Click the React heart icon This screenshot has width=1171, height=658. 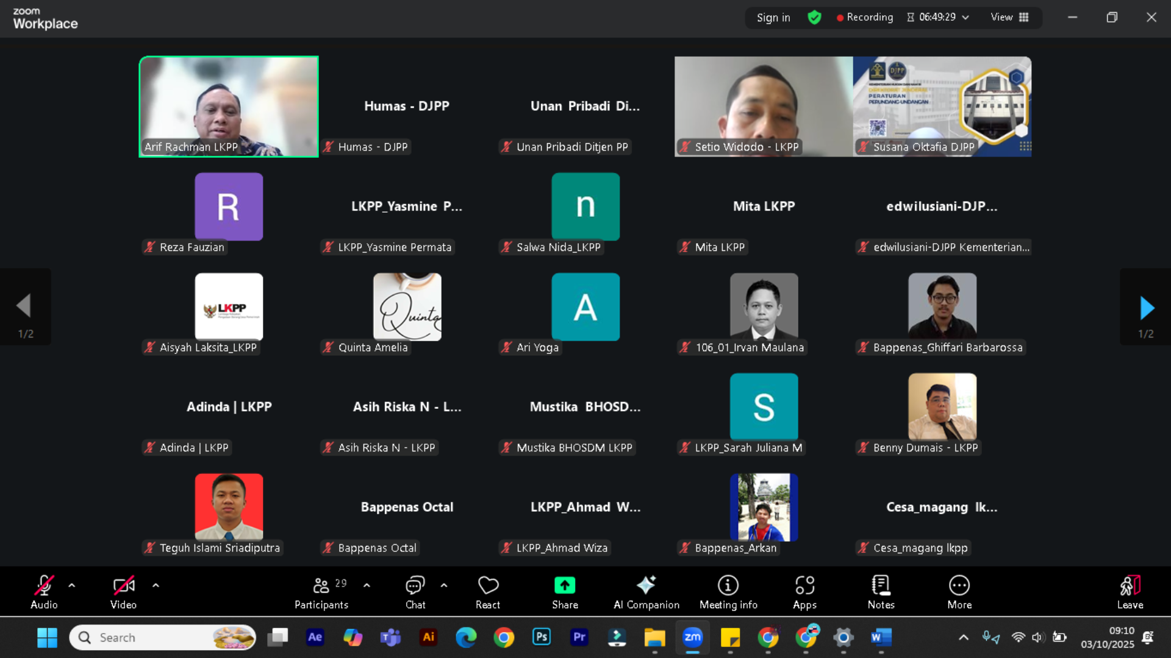488,592
